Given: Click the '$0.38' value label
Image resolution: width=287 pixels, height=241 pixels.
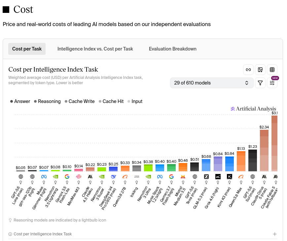Looking at the screenshot, I should [148, 162].
